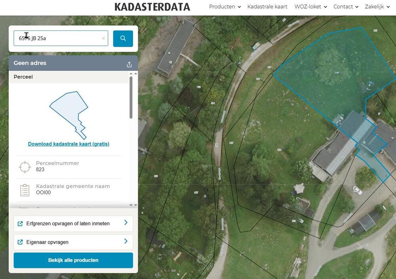
Task: Download kadastrale kaart (gratis) link
Action: click(69, 144)
